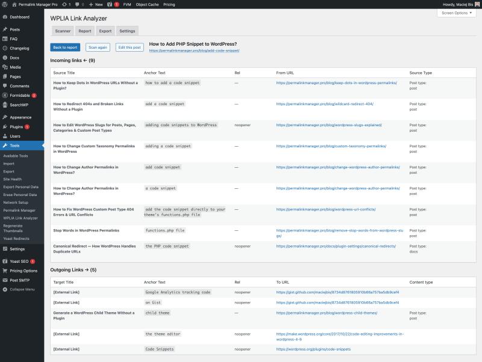Click the Dashboard gauge icon in sidebar
The width and height of the screenshot is (482, 362).
tap(5, 17)
